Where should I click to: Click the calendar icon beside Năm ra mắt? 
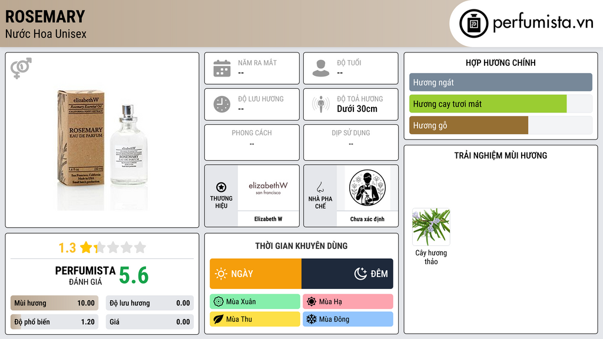(x=222, y=68)
